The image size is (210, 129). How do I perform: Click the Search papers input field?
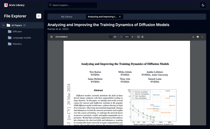point(73,5)
